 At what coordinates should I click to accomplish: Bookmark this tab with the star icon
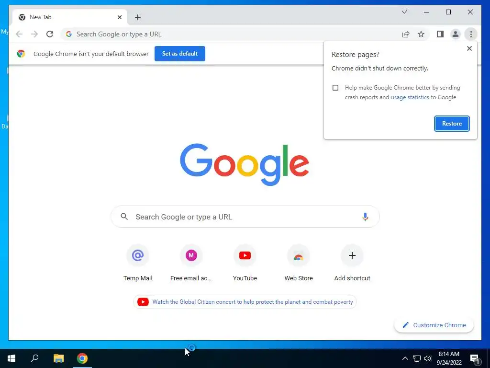(x=421, y=34)
